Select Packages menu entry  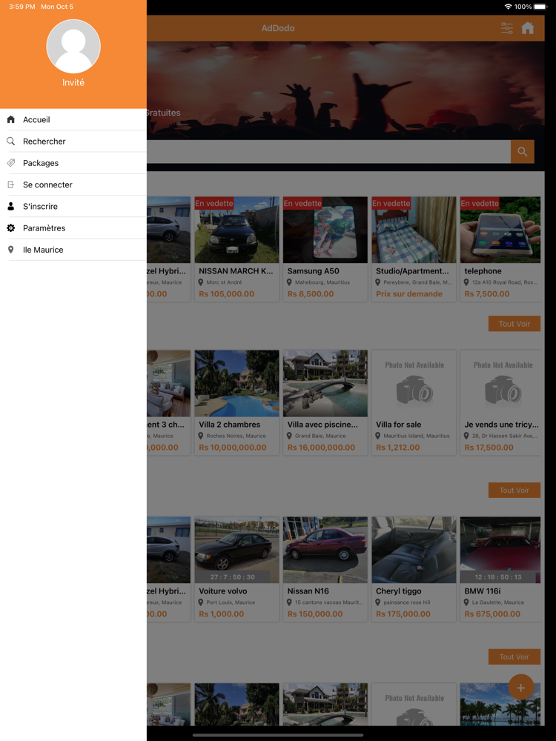point(73,163)
